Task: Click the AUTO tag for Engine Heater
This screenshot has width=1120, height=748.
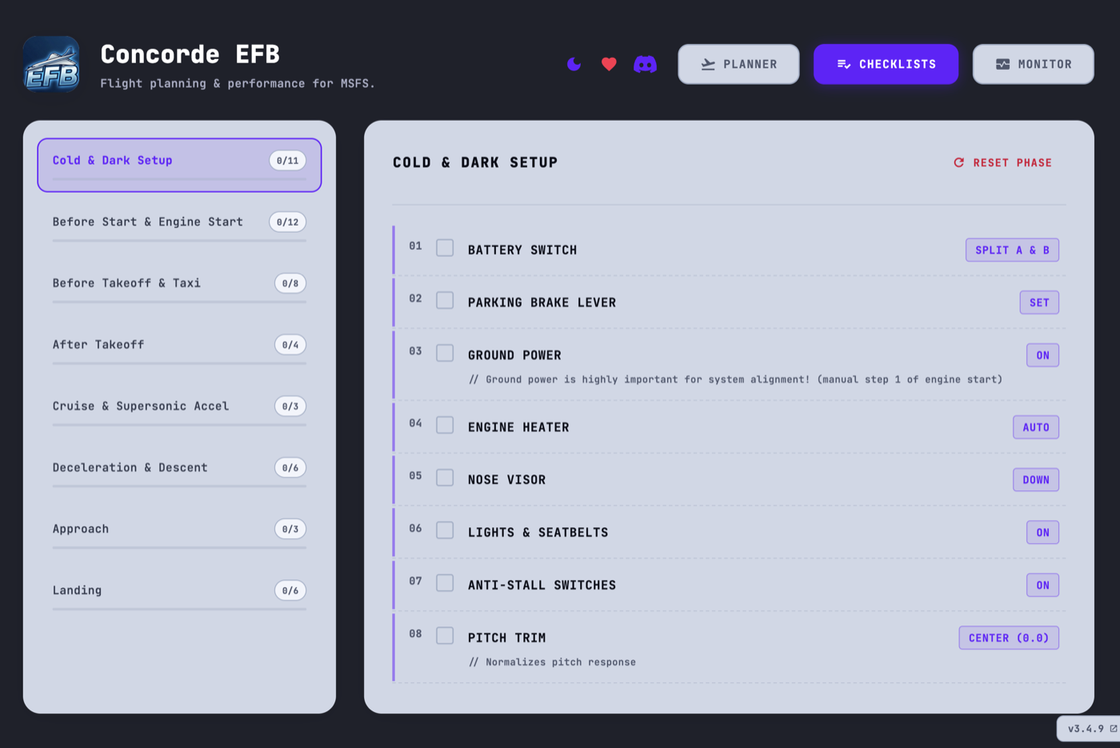Action: [x=1036, y=427]
